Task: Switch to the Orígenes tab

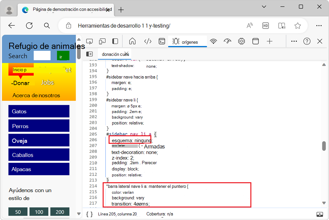Action: (187, 42)
